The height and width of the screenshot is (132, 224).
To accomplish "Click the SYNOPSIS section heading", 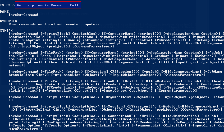I will 8,21.
